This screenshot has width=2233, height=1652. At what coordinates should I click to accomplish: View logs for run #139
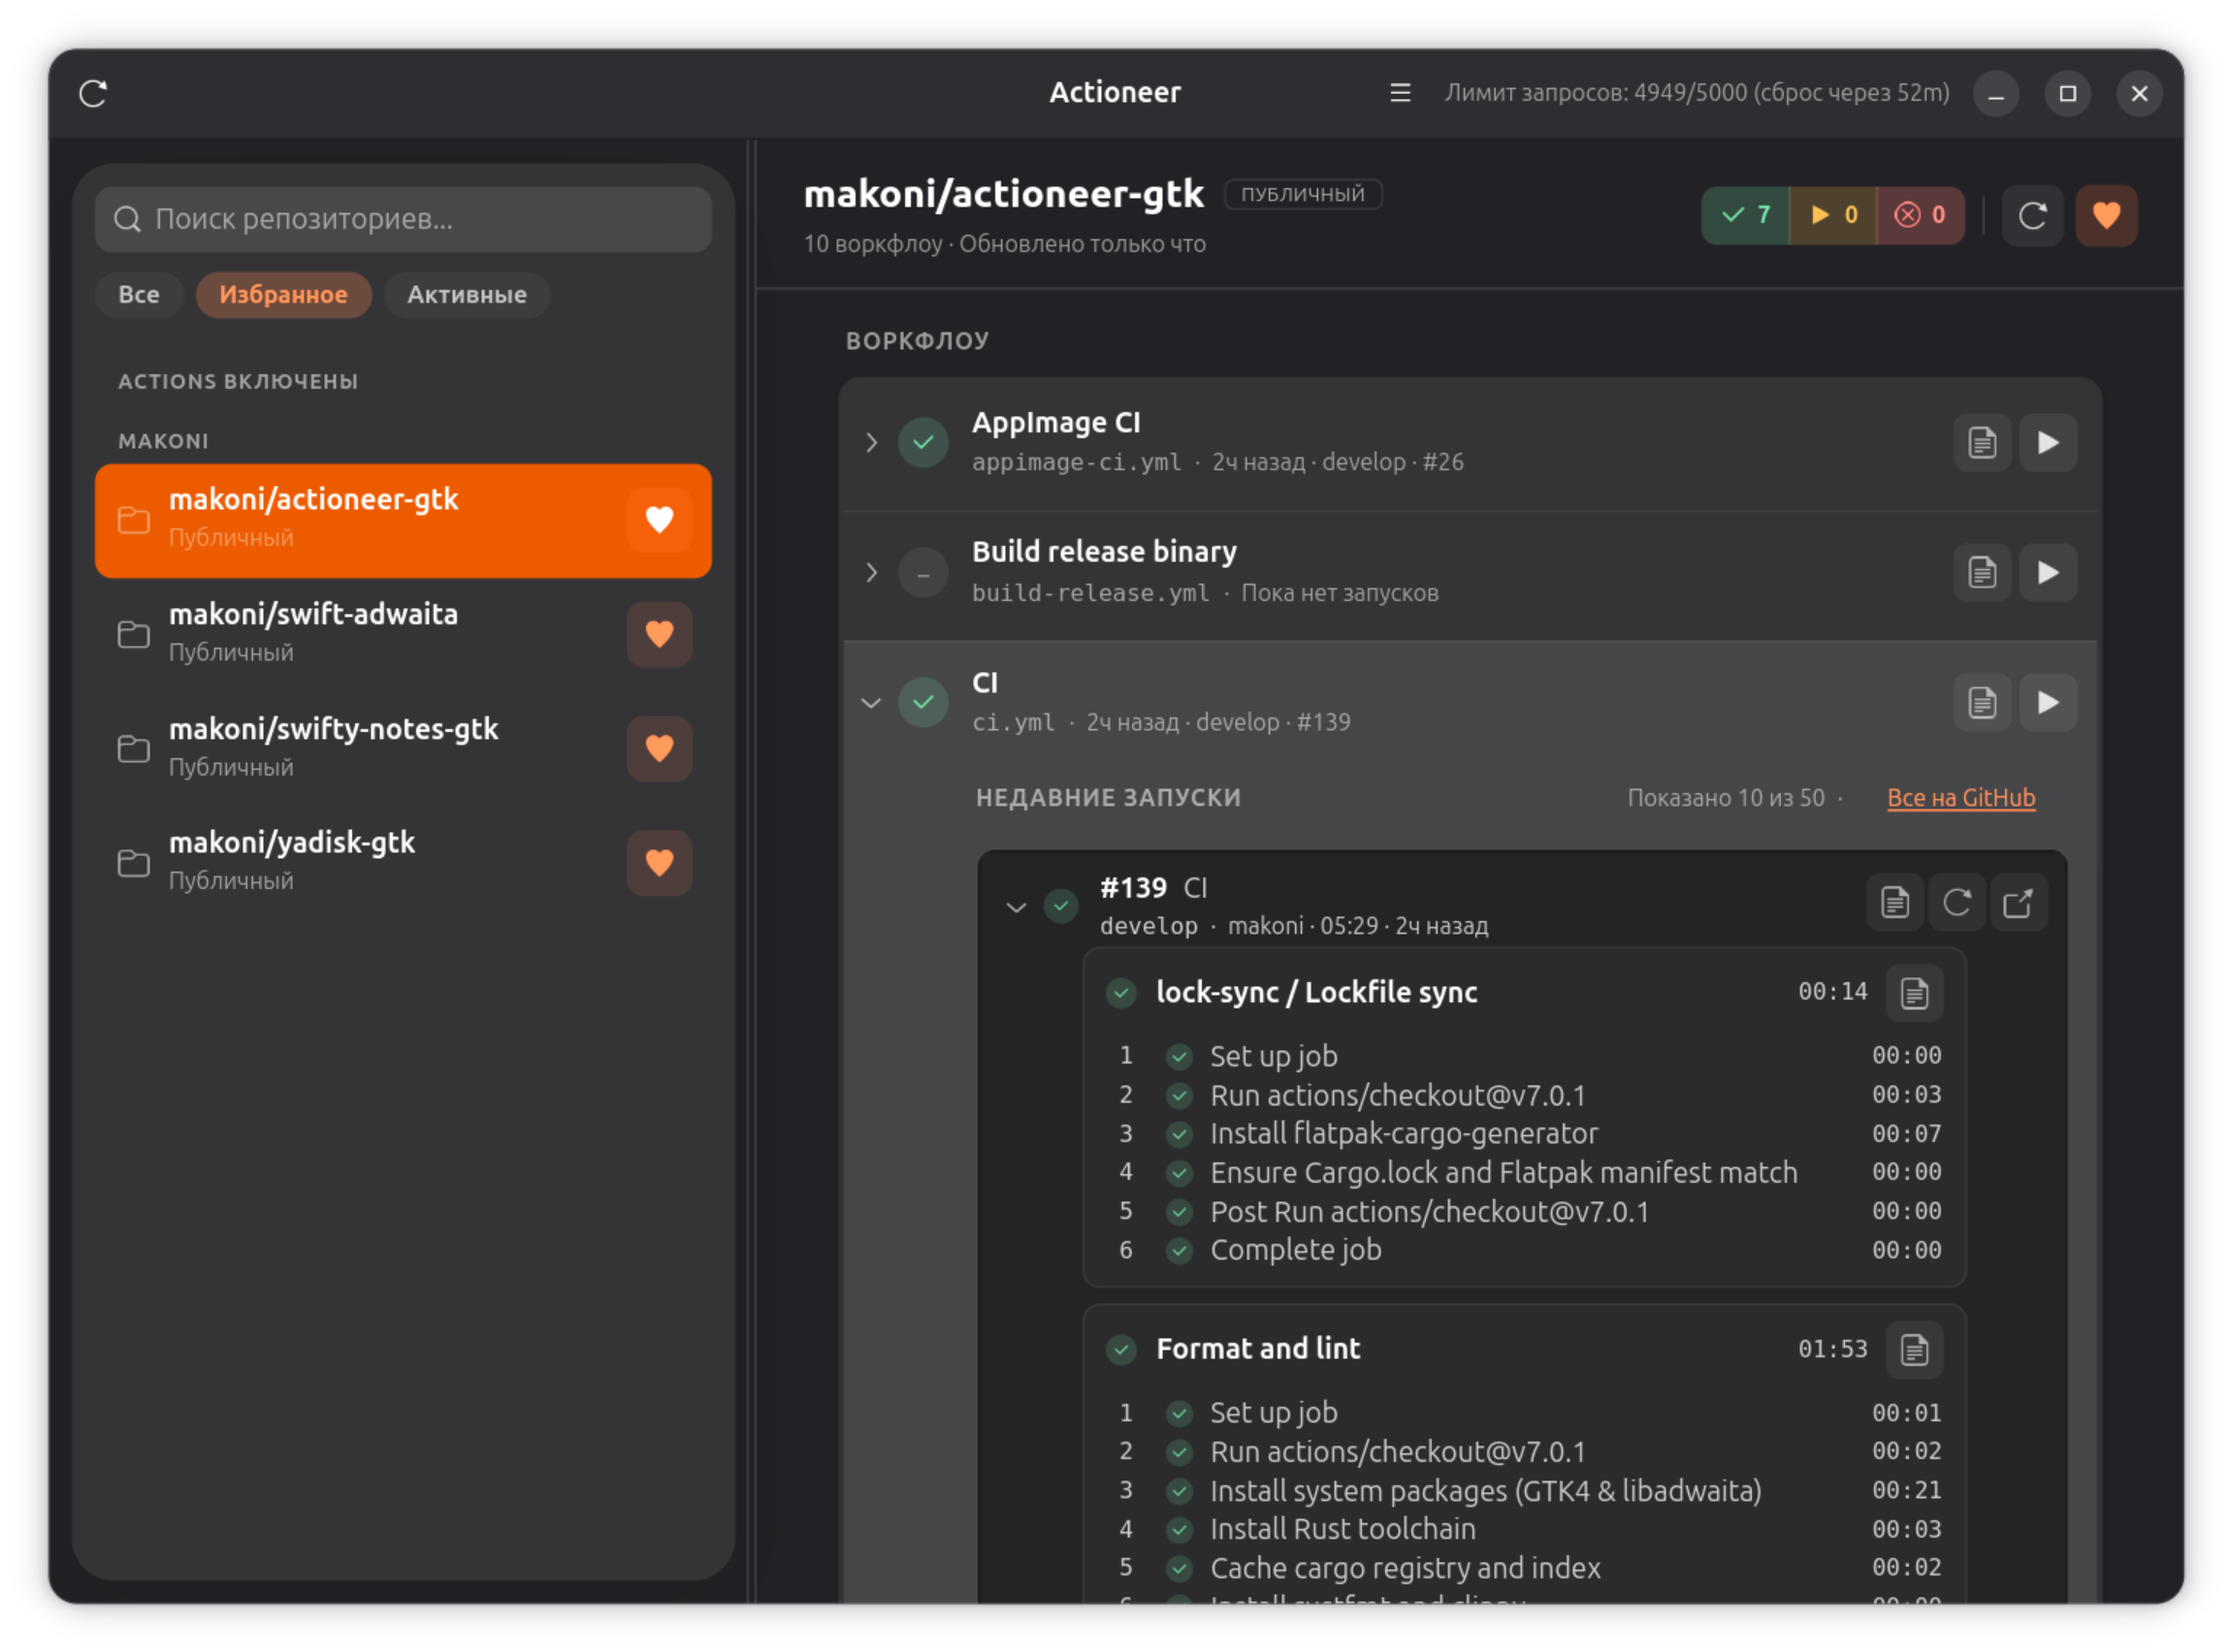pos(1894,903)
